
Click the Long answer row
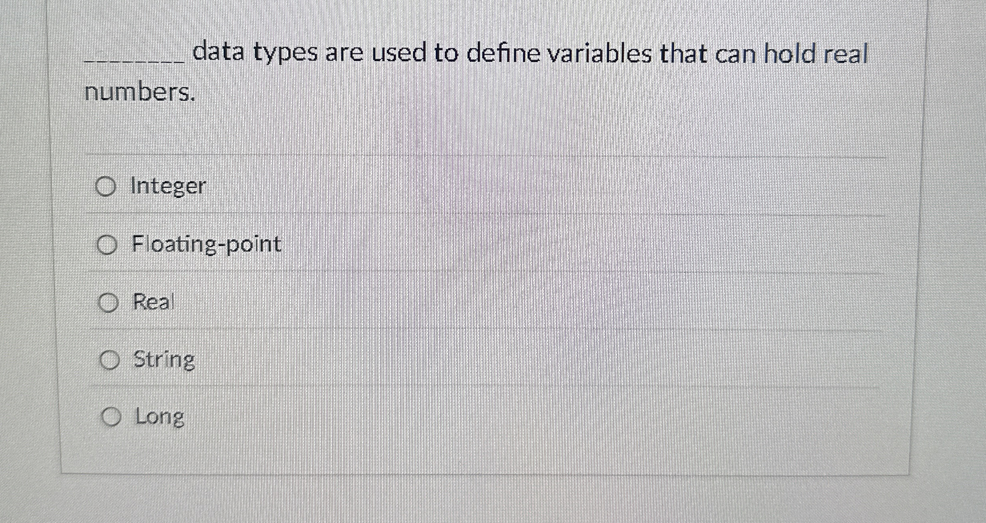coord(440,417)
